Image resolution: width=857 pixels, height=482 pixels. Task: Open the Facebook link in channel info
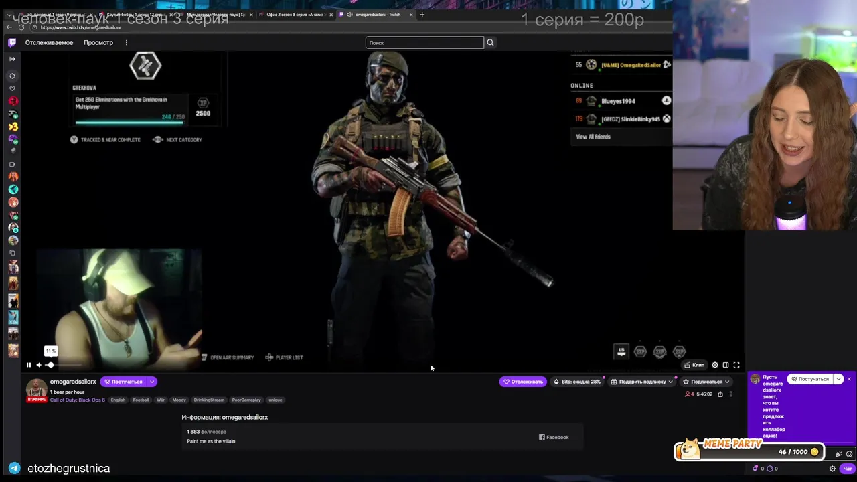click(x=554, y=437)
